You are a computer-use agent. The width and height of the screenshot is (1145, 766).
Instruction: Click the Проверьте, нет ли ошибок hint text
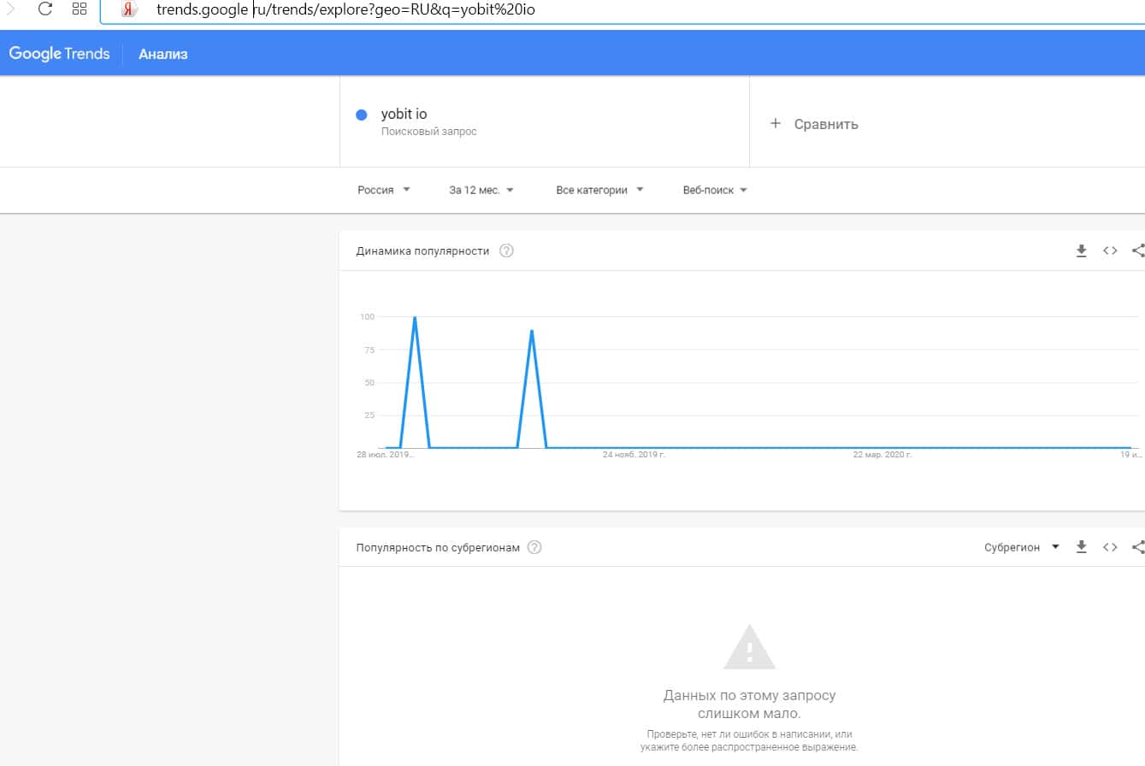(x=749, y=740)
